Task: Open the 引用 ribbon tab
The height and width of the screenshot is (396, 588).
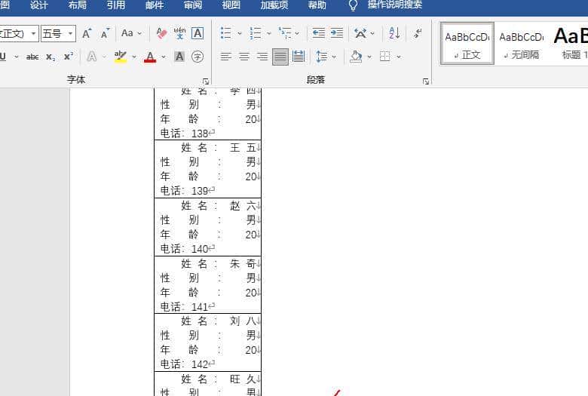Action: 116,5
